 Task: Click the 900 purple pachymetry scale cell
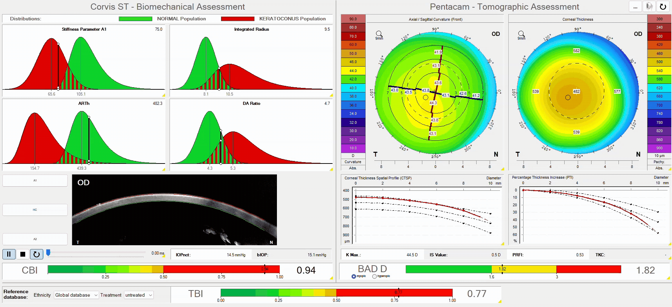(x=660, y=148)
